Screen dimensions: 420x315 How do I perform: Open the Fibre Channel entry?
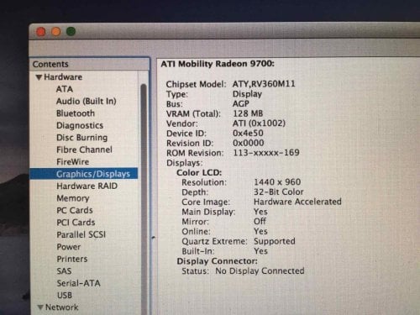point(84,150)
